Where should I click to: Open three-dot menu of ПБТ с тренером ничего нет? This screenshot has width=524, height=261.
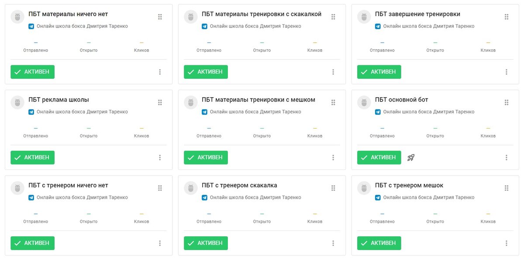(160, 243)
